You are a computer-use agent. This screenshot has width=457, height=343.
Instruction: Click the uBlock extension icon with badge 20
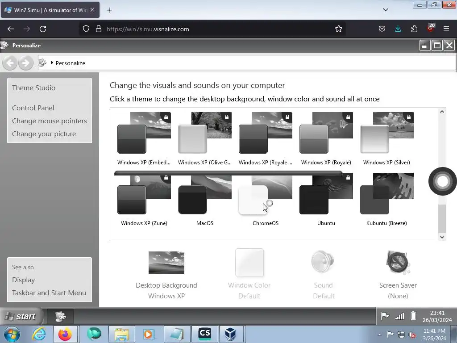[x=431, y=28]
